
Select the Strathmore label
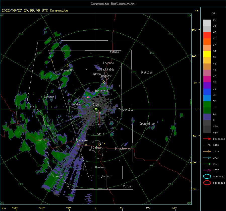(122, 149)
